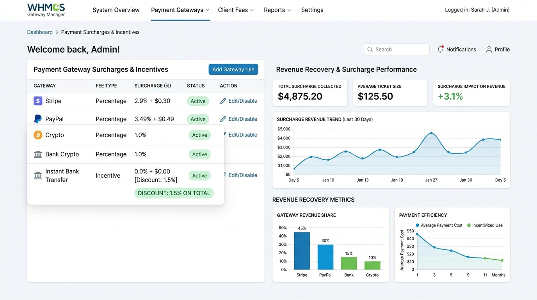Click the "DISCOUNT: 1.5% ON TOTAL" badge
537x300 pixels.
174,193
